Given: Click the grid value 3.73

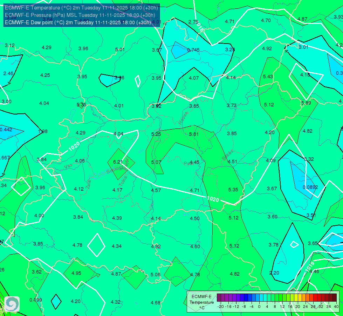Looking at the screenshot, I should 232,105.
